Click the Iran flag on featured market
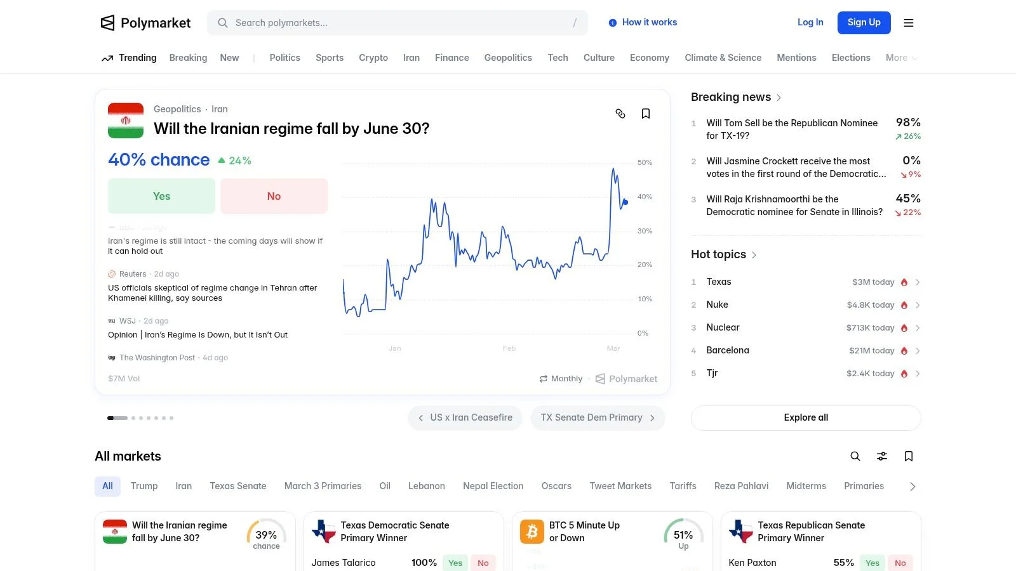Screen dimensions: 1016x571 126,121
